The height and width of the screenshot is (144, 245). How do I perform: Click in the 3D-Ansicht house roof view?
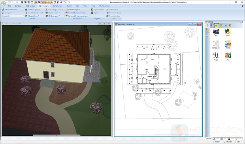(57, 47)
